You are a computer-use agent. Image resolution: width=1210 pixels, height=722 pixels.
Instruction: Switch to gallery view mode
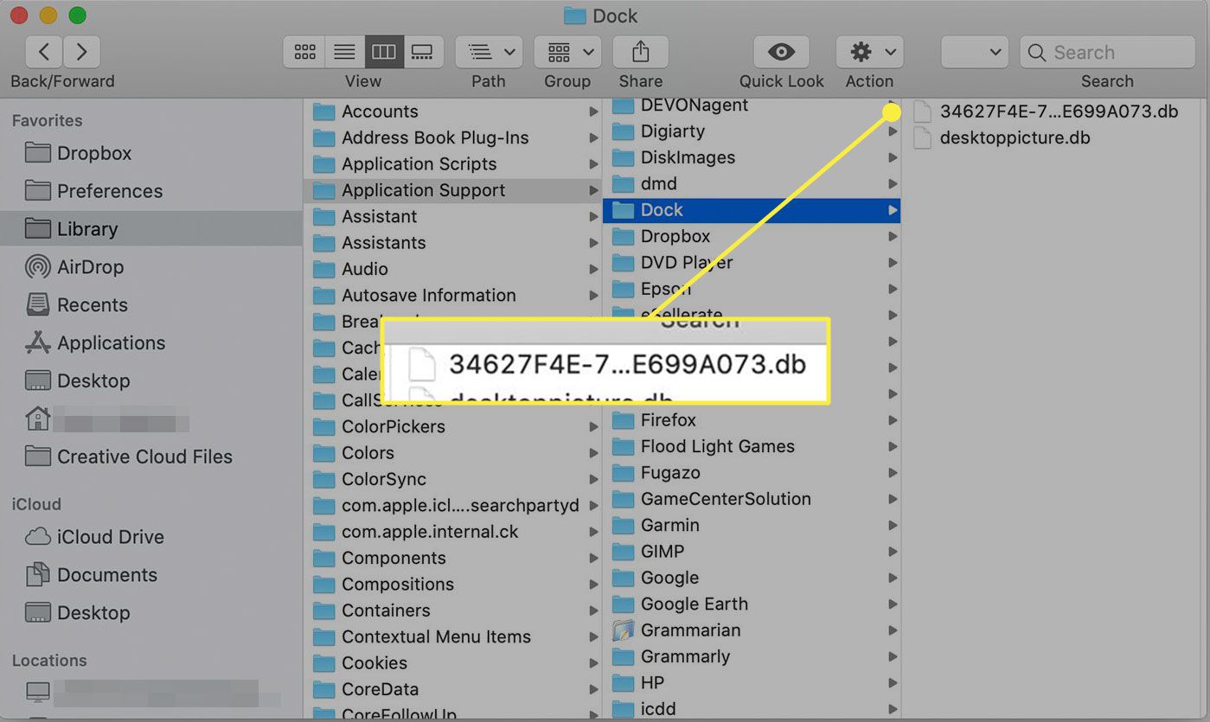(x=423, y=52)
